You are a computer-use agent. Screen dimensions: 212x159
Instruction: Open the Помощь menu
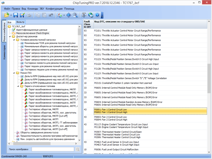69,9
